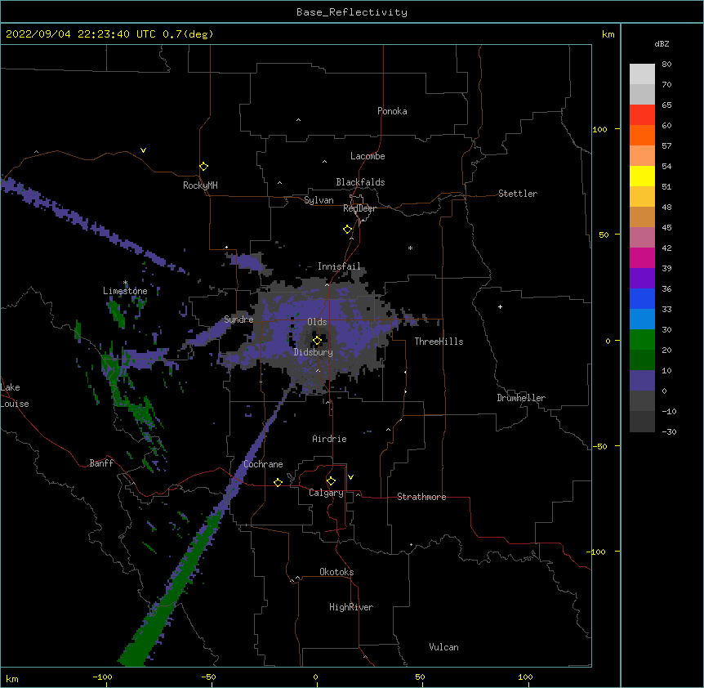Click the red 60–65 dBZ legend swatch
This screenshot has height=688, width=704.
pyautogui.click(x=642, y=115)
